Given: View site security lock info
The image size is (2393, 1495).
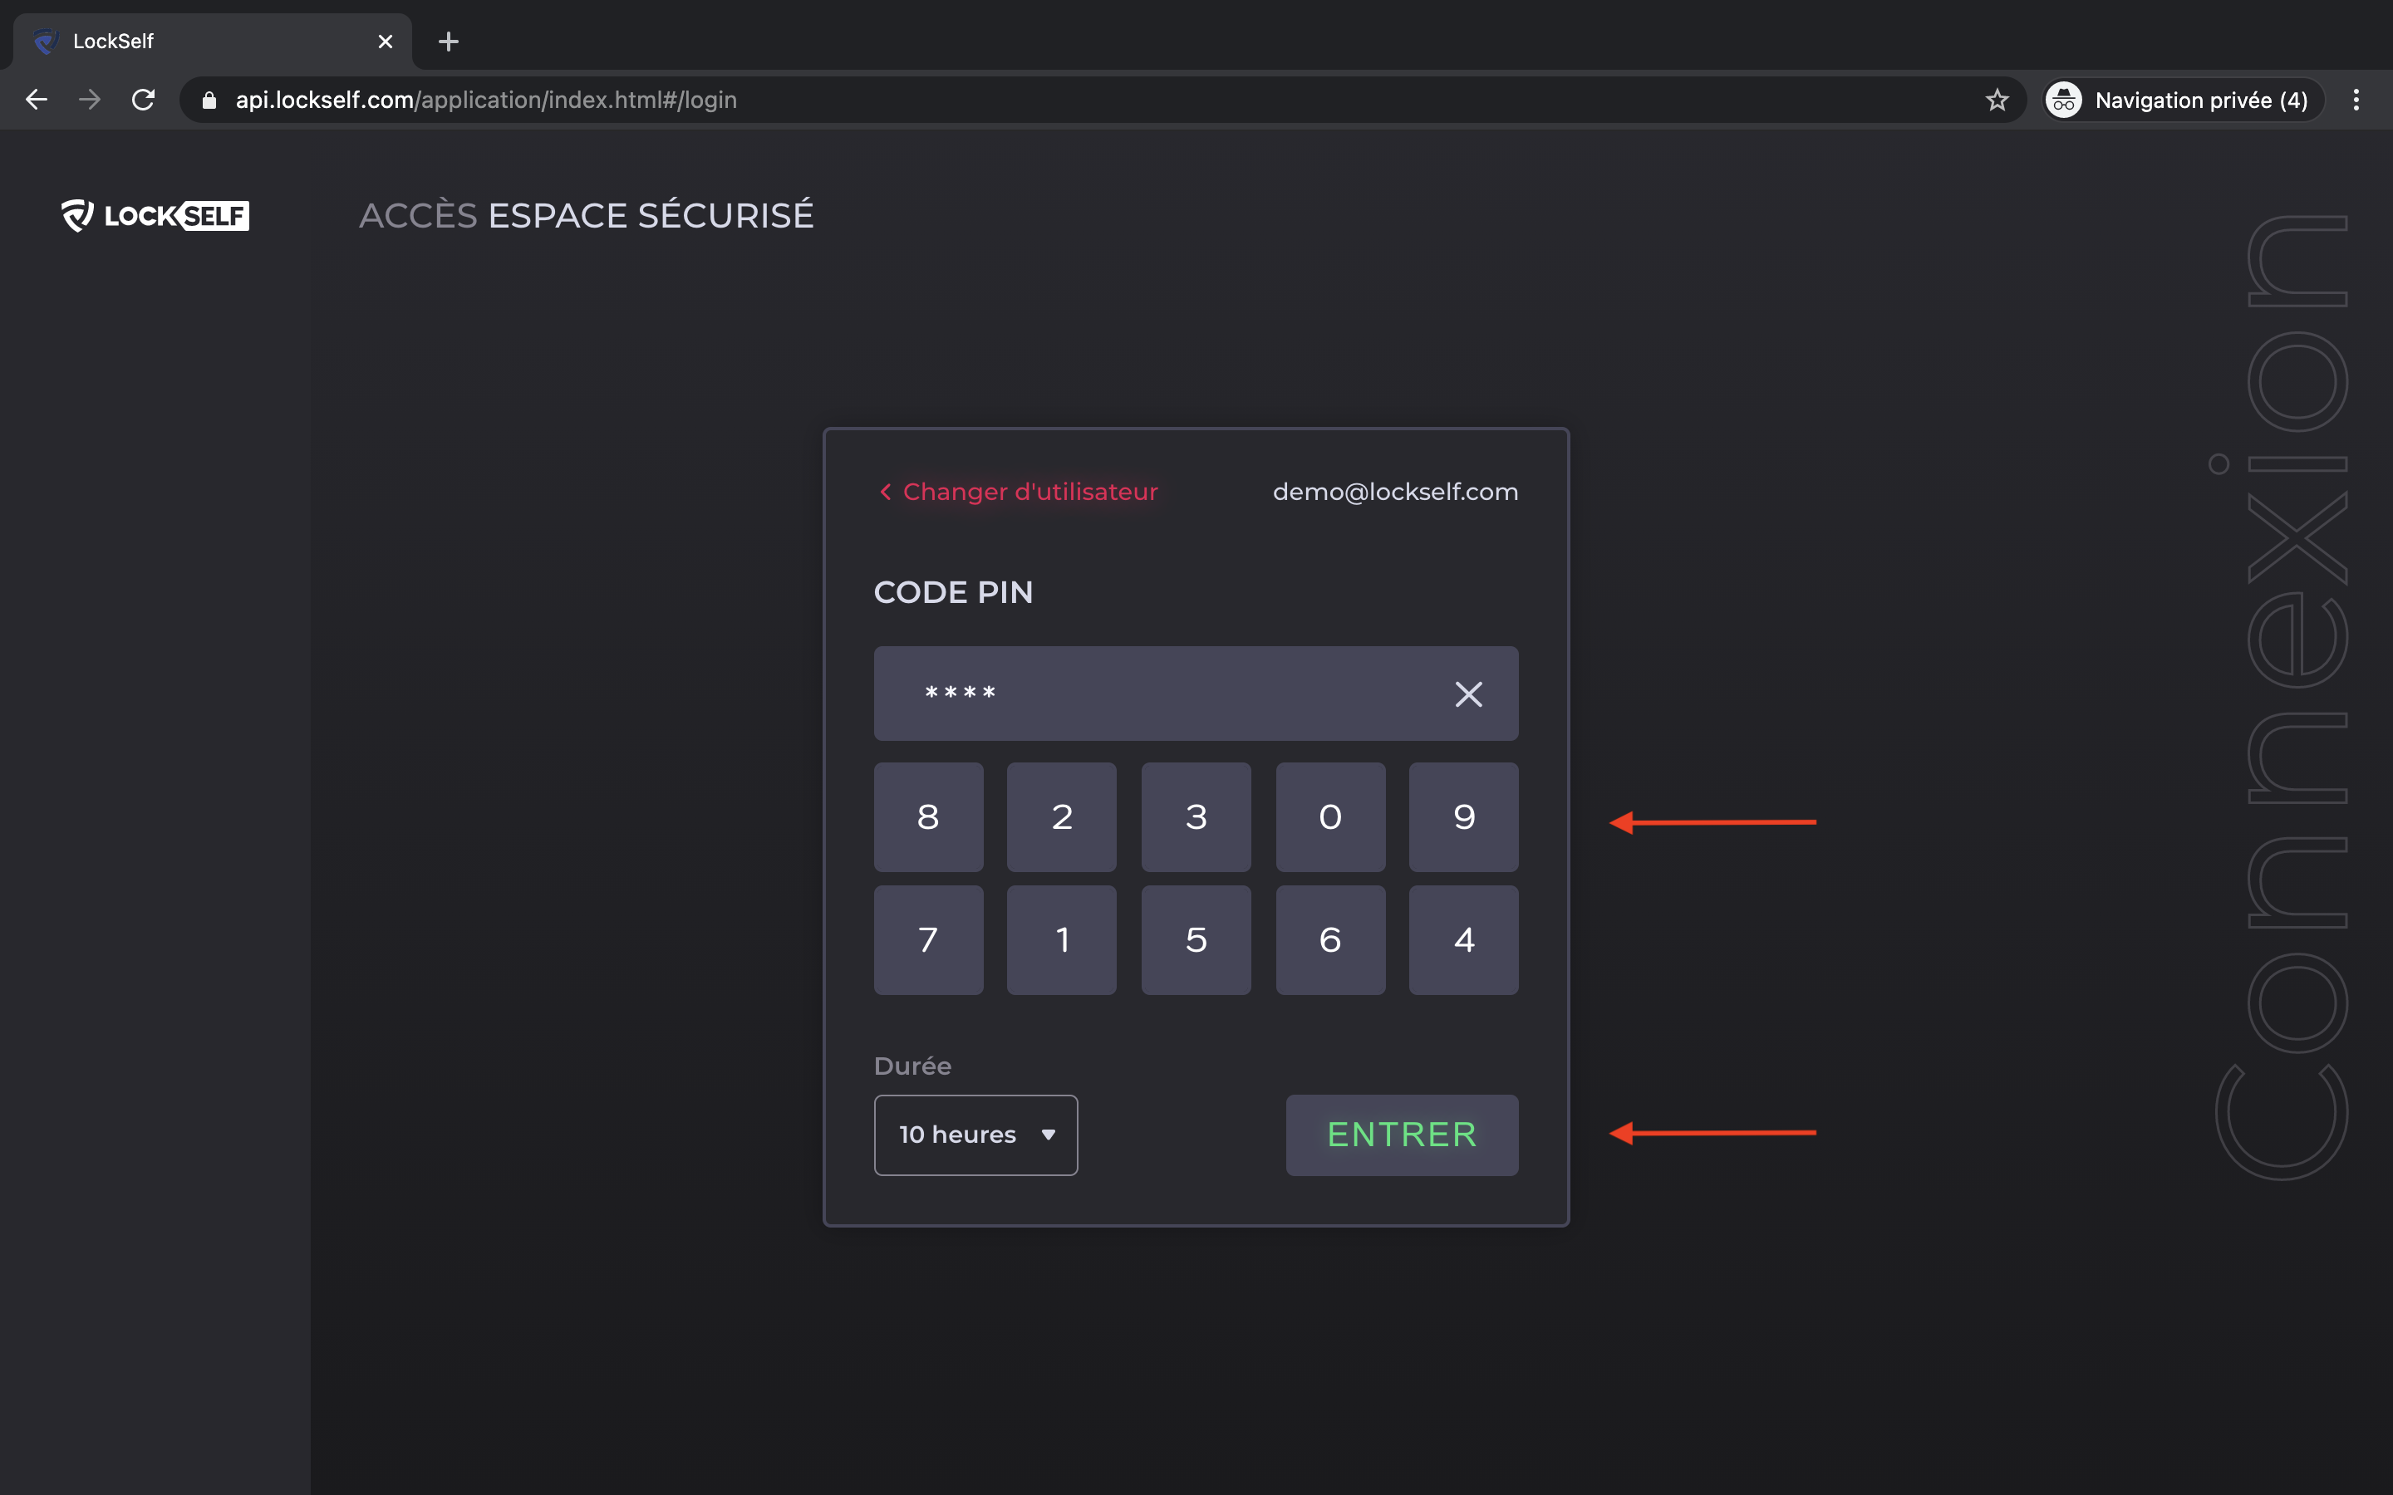Looking at the screenshot, I should 209,100.
